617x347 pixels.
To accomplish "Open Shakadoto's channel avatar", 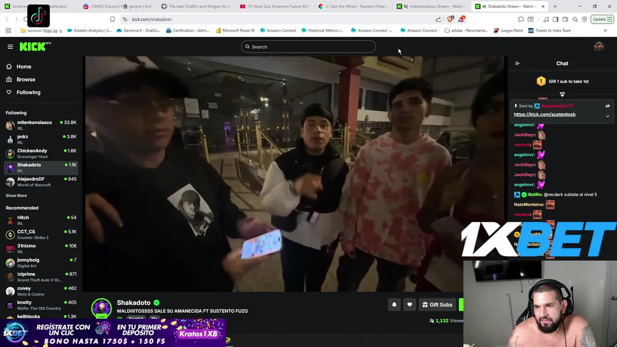I will [x=101, y=308].
